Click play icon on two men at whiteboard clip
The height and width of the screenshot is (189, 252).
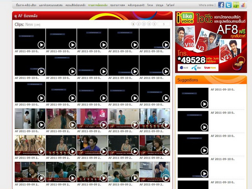(x=166, y=178)
